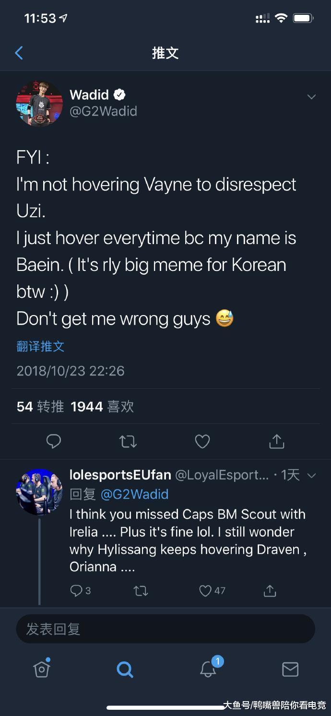Open the @G2Wadid mention link

click(x=134, y=494)
